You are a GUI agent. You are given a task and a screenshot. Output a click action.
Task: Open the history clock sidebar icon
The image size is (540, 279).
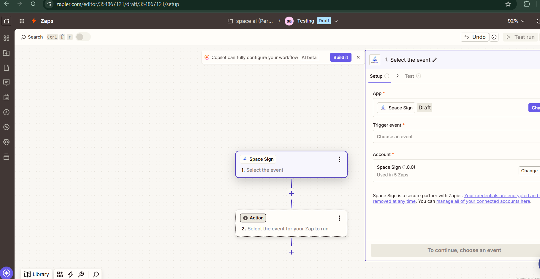(7, 112)
